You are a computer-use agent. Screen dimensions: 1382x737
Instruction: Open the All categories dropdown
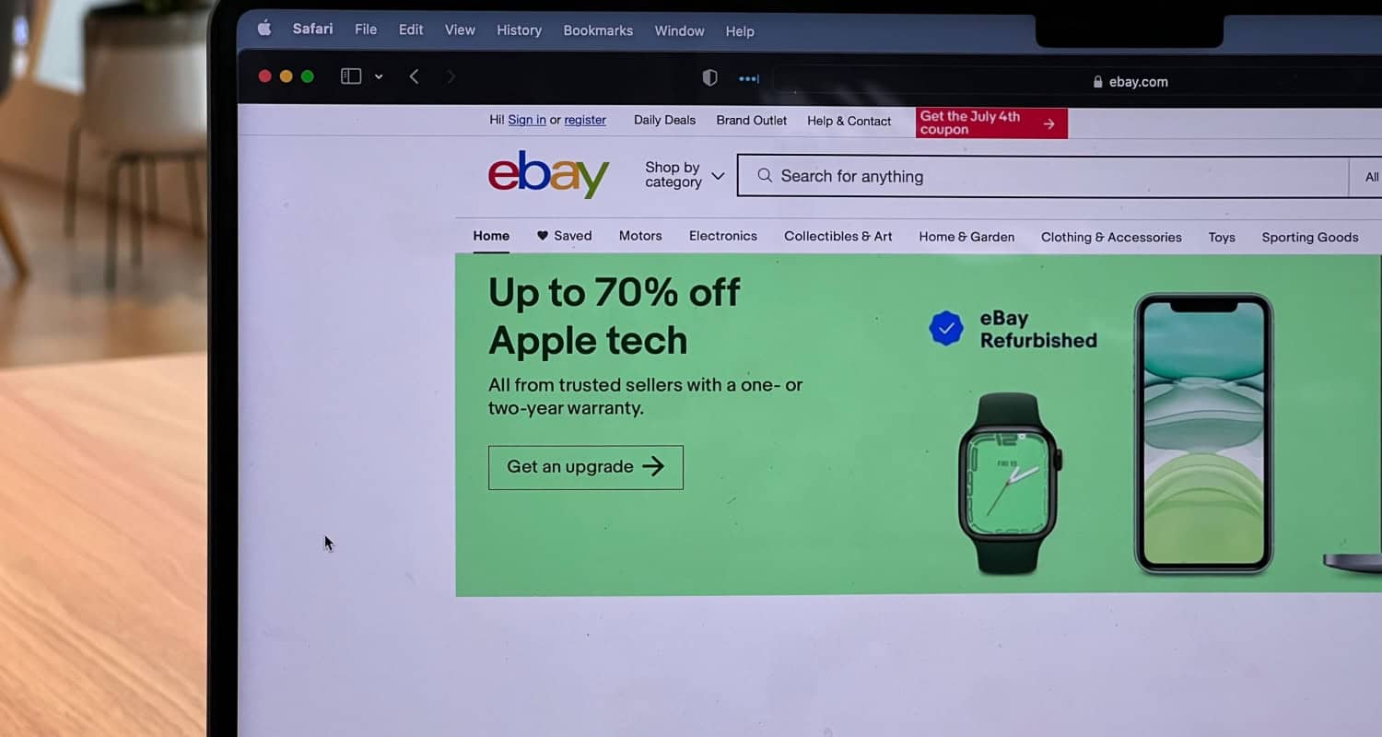pyautogui.click(x=1368, y=177)
